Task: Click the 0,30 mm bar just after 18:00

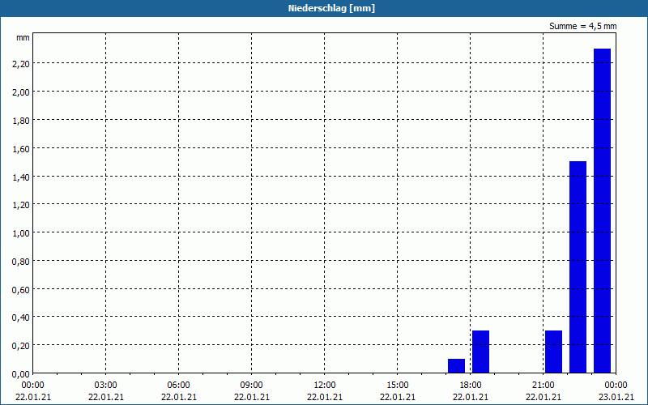Action: click(480, 352)
